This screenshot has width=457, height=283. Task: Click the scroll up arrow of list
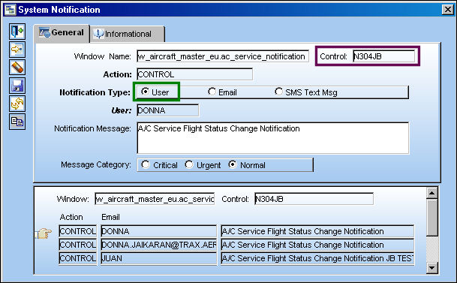coord(432,193)
